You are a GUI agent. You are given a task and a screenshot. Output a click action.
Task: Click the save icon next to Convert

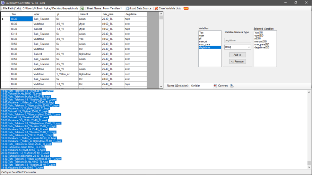coord(232,86)
